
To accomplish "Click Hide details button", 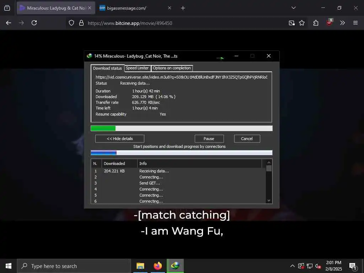I will tap(120, 139).
